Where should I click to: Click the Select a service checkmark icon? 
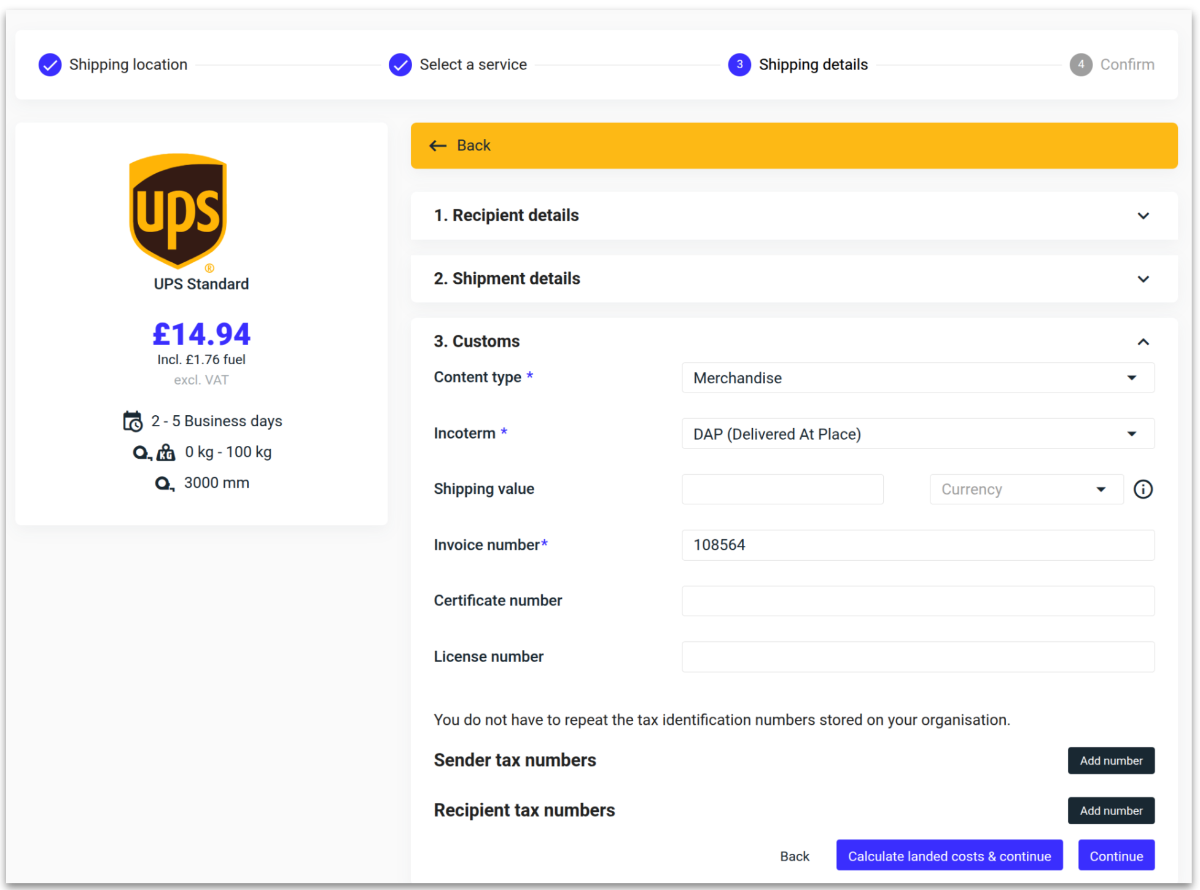[x=400, y=64]
